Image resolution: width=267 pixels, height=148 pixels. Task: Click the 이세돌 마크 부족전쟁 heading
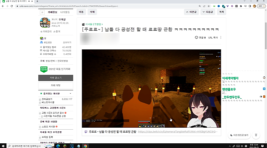[x=51, y=132]
